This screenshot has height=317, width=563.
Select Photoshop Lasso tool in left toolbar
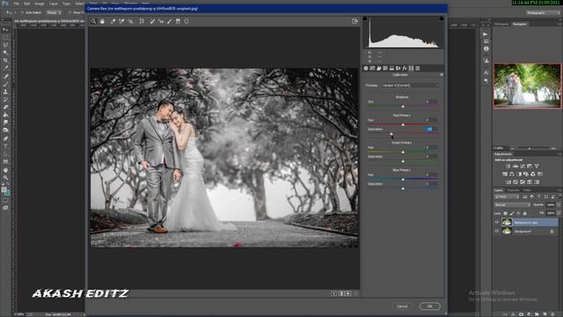(x=5, y=45)
